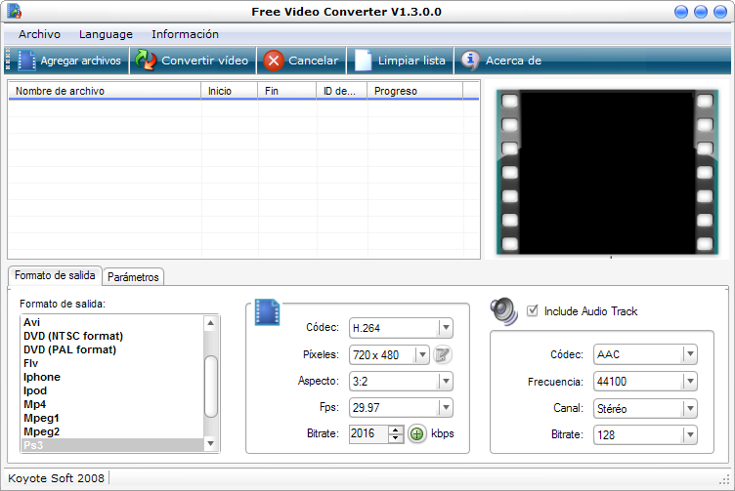Expand the Canal Stéréo dropdown
The image size is (735, 491).
tap(689, 408)
